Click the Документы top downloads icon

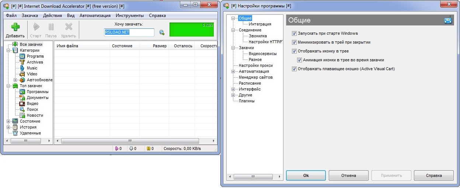tap(22, 98)
